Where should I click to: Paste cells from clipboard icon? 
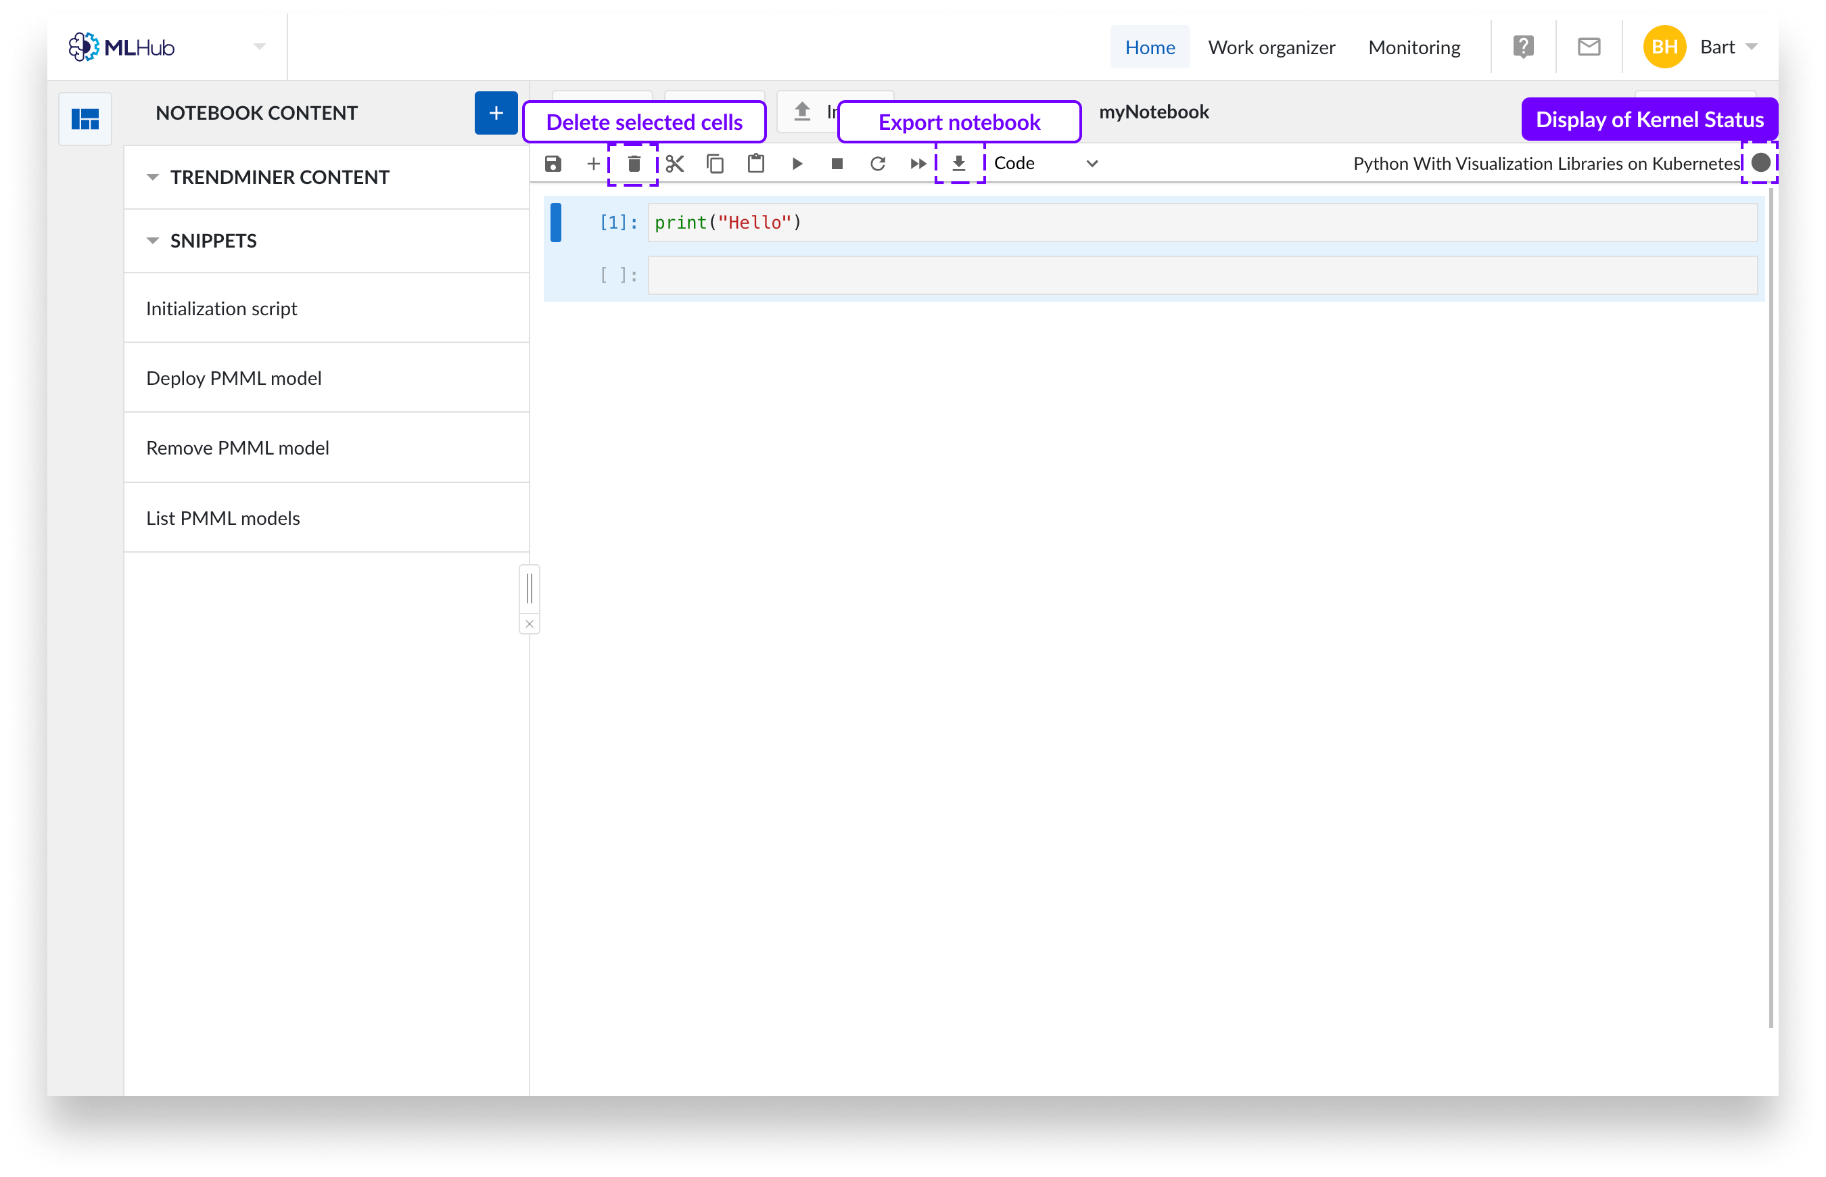coord(755,164)
